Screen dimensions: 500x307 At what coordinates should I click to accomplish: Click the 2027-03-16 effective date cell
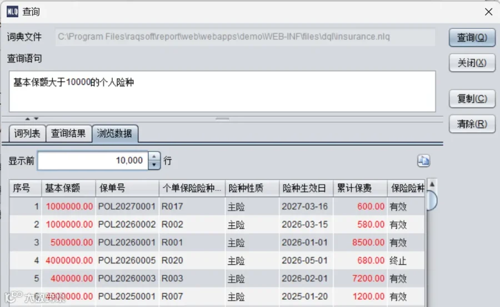[x=306, y=207]
